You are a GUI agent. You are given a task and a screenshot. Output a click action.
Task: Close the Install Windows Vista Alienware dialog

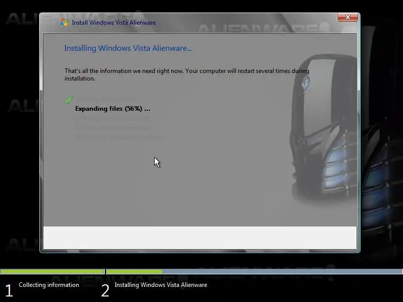click(348, 17)
